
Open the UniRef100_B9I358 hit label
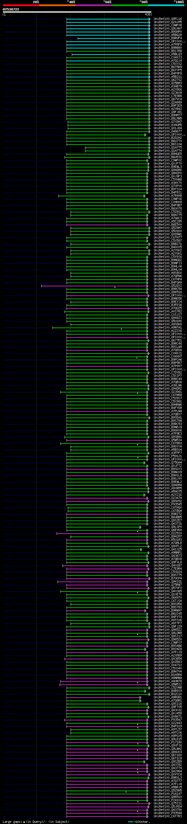tap(168, 51)
